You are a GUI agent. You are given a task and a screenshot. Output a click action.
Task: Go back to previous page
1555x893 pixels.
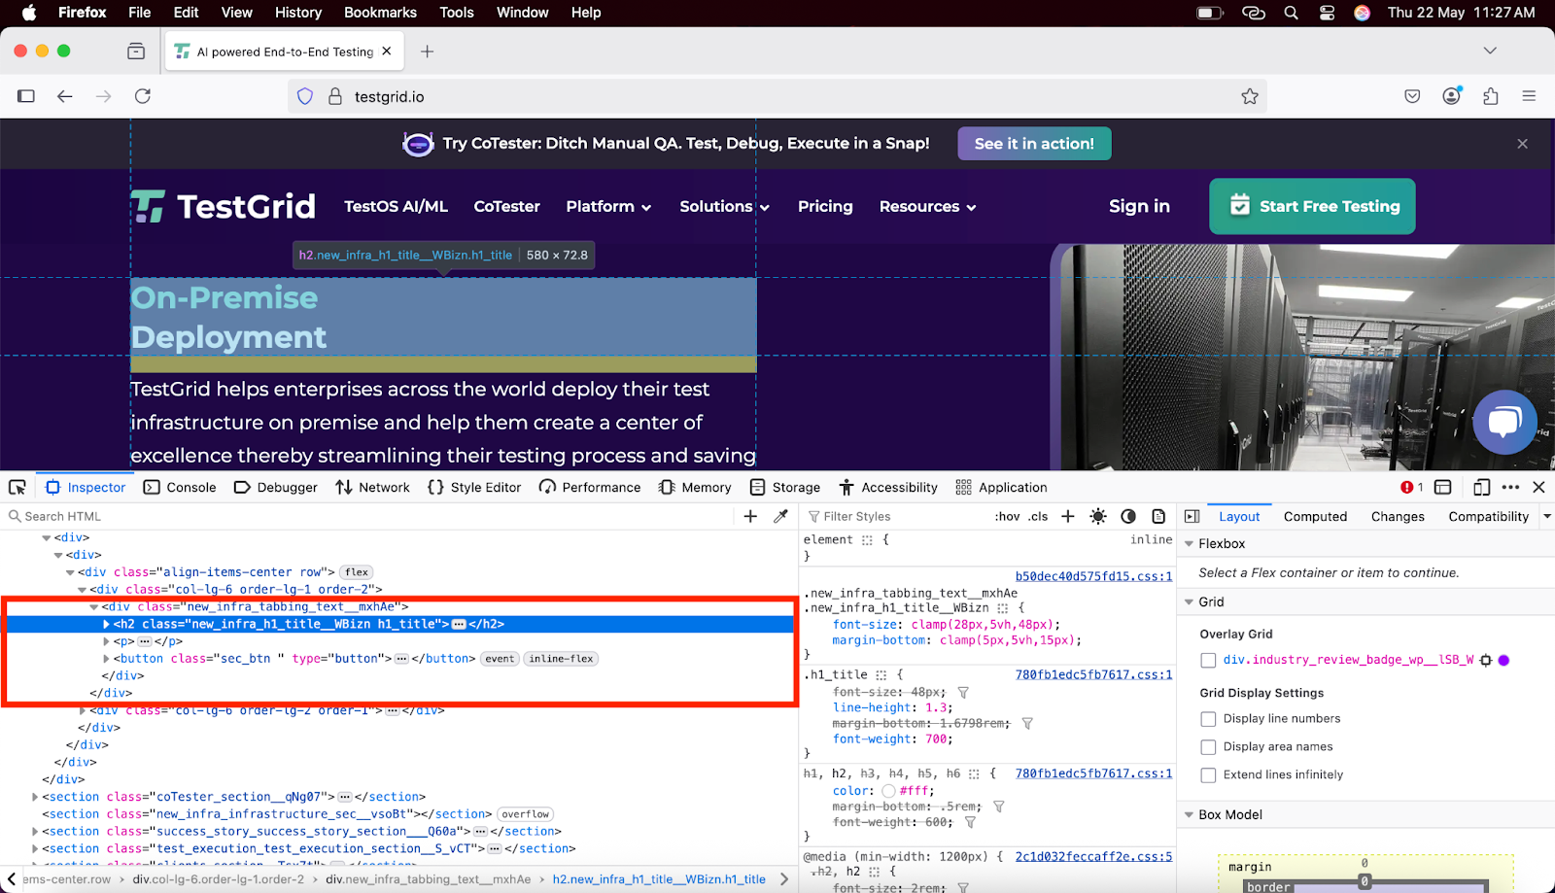click(x=65, y=95)
